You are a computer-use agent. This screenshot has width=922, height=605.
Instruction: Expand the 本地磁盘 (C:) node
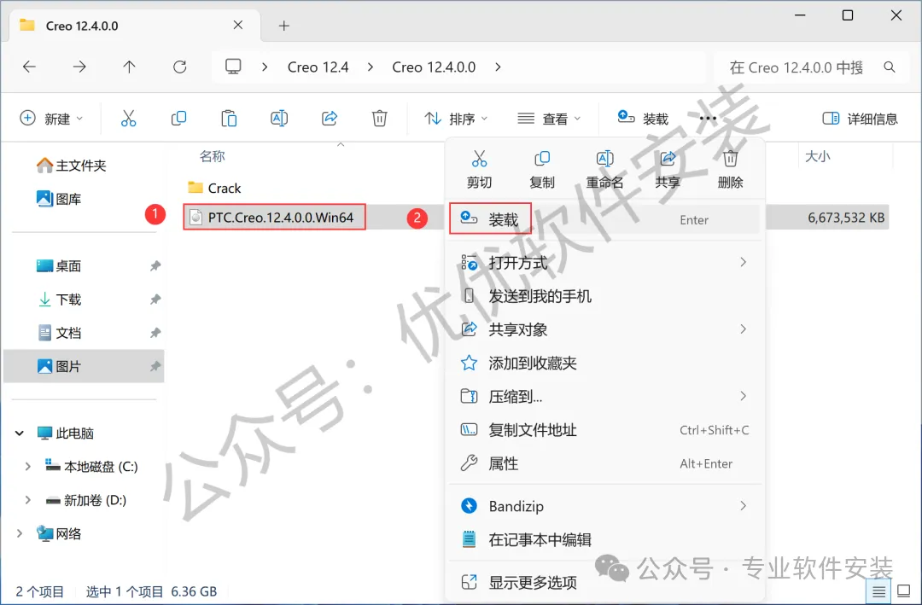(27, 466)
